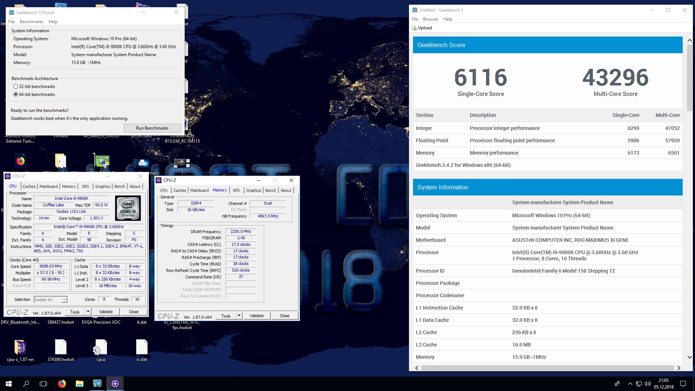Expand Tools dropdown arrow in front CPU-Z
This screenshot has width=695, height=391.
[239, 316]
